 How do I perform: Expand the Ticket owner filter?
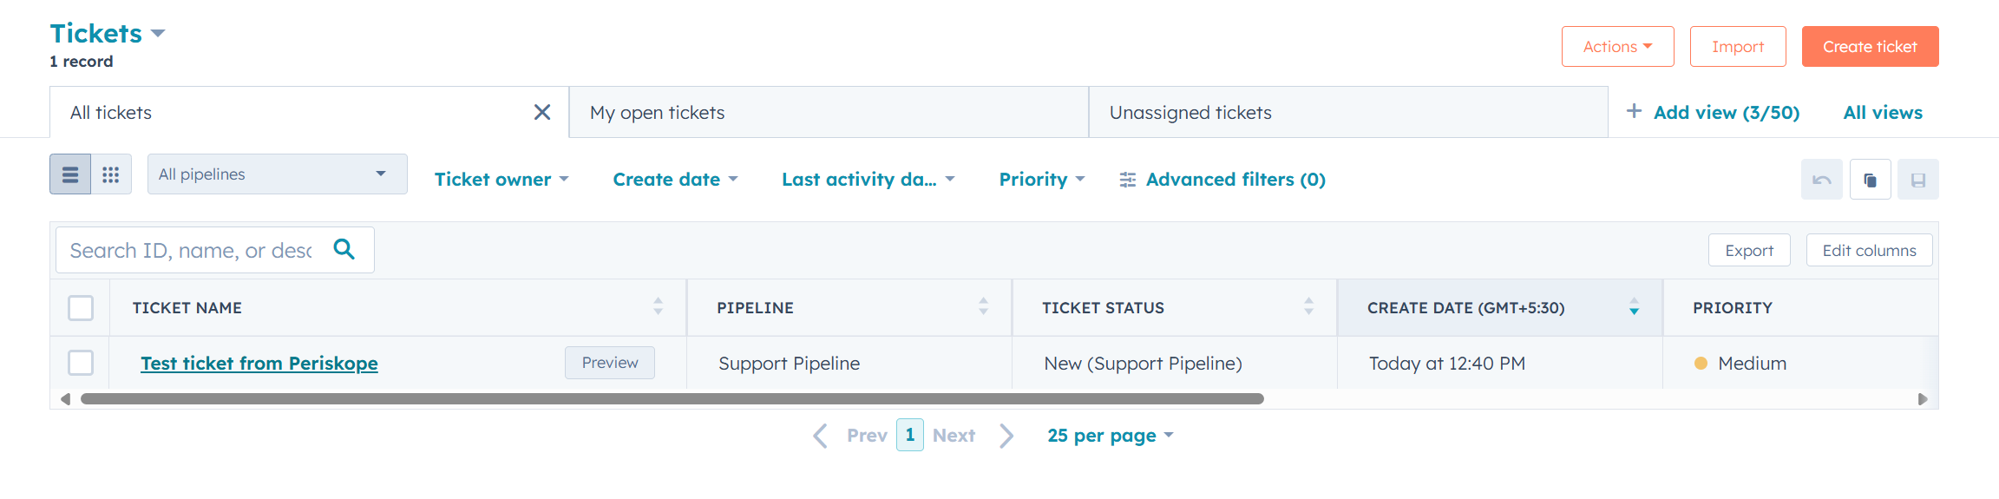click(501, 179)
